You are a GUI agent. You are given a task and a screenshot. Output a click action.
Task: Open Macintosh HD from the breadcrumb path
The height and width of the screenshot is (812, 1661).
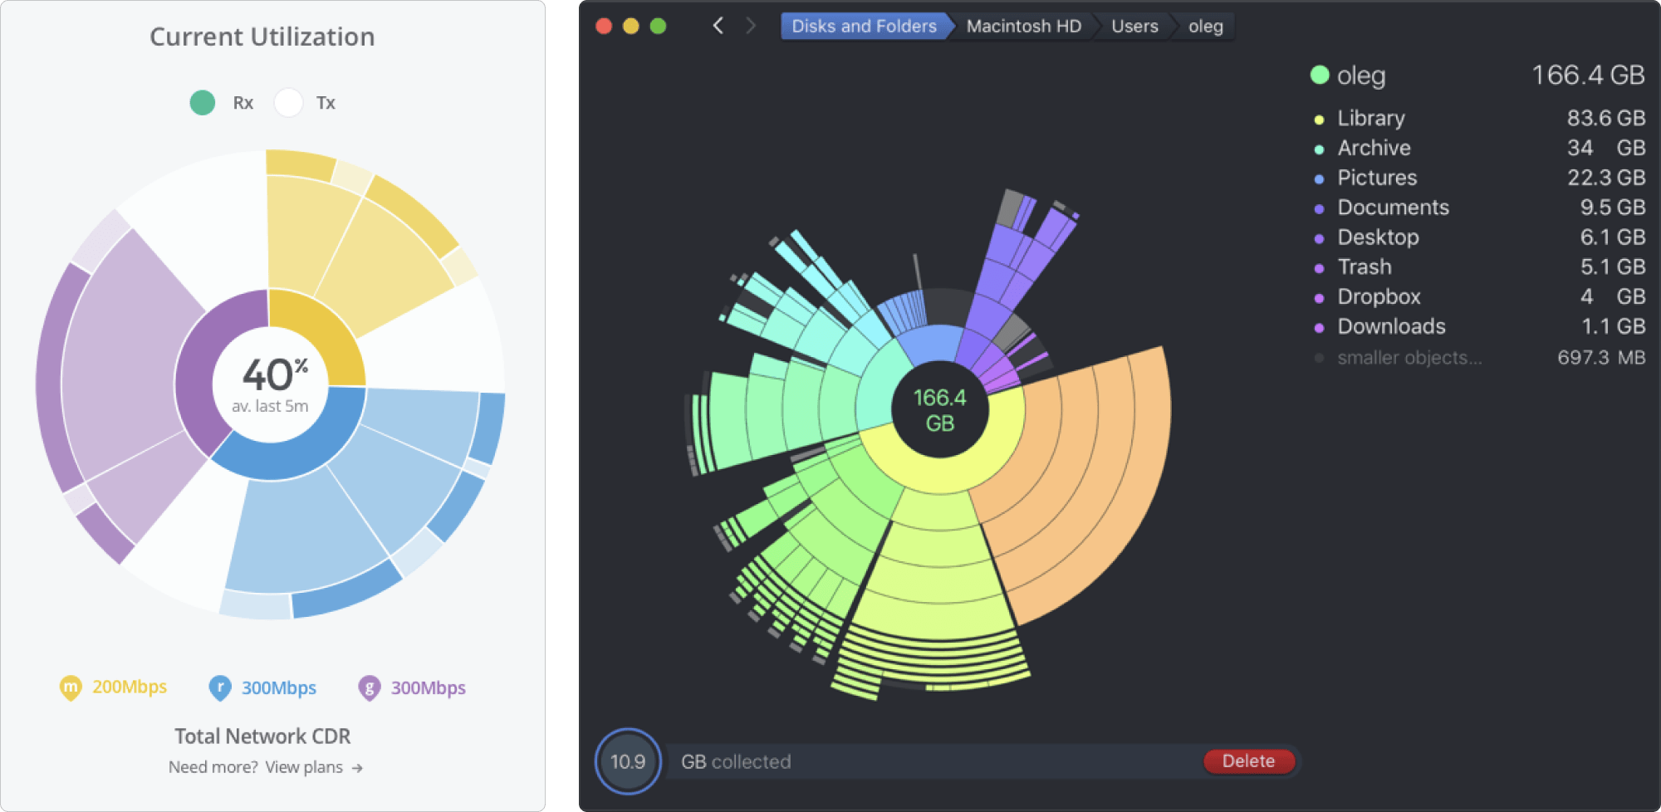click(x=1023, y=26)
